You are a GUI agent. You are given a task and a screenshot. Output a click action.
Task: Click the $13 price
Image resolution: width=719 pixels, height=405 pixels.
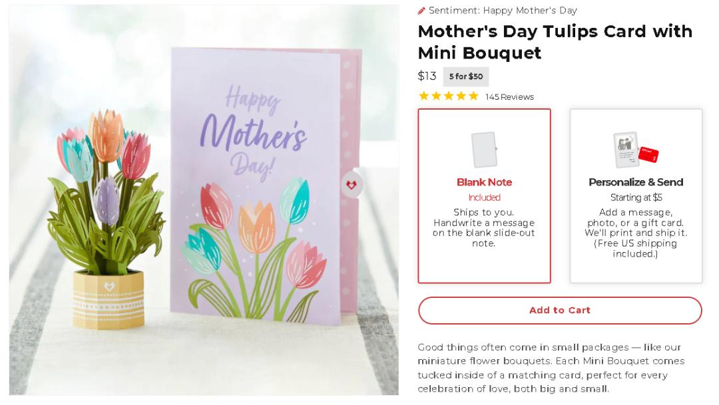pyautogui.click(x=427, y=76)
